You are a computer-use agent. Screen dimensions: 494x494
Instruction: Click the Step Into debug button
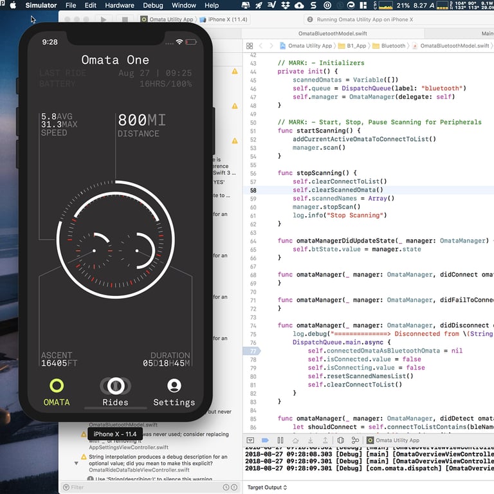coord(310,440)
